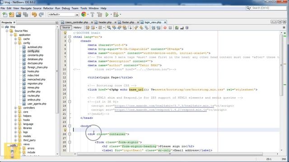This screenshot has width=289, height=162.
Task: Click Find Next Occurrence icon
Action: 119,28
